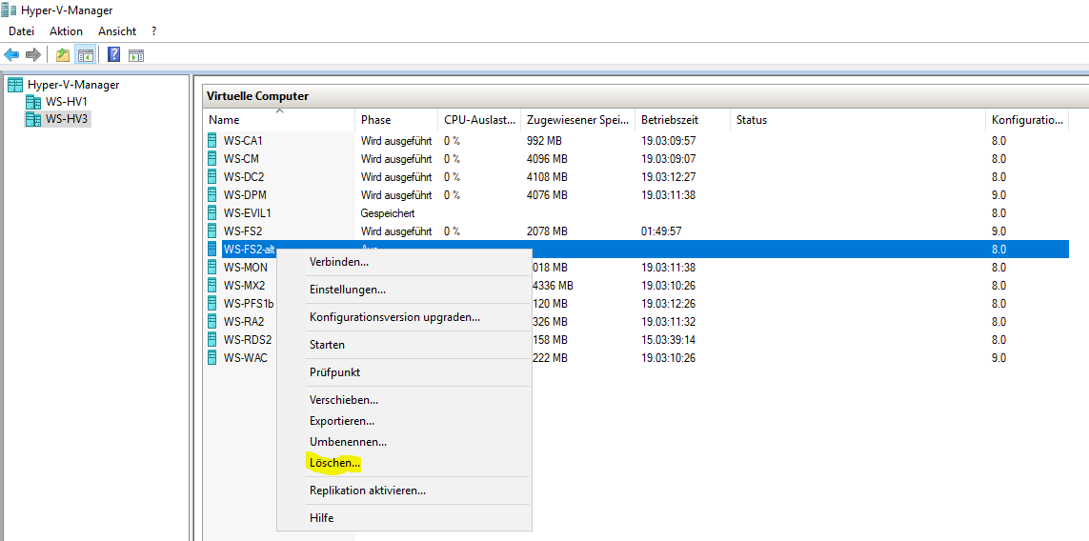Click the 992 MB memory value
1089x541 pixels.
[x=547, y=140]
